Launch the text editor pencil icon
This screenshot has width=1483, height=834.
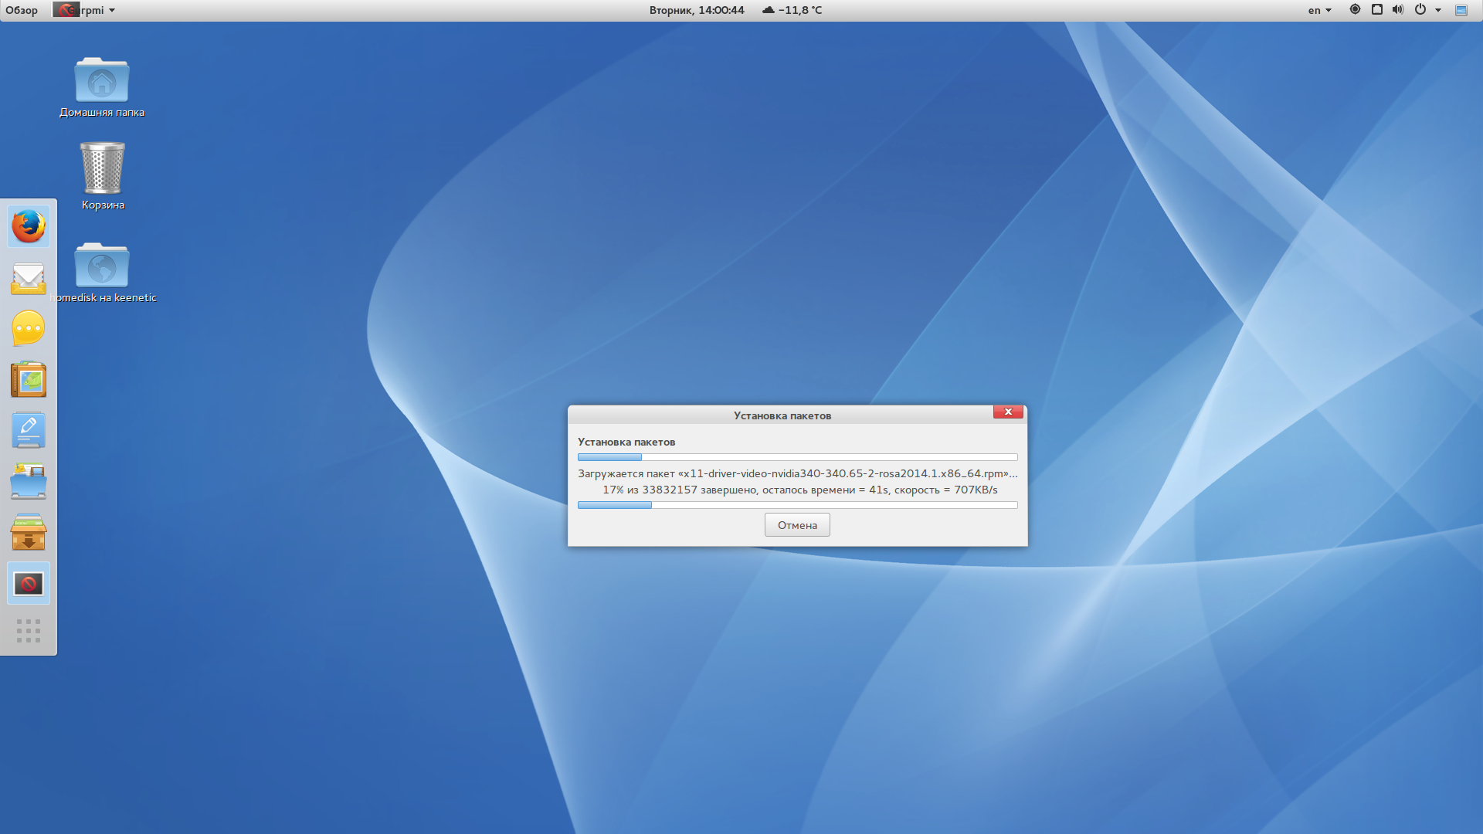pos(29,431)
